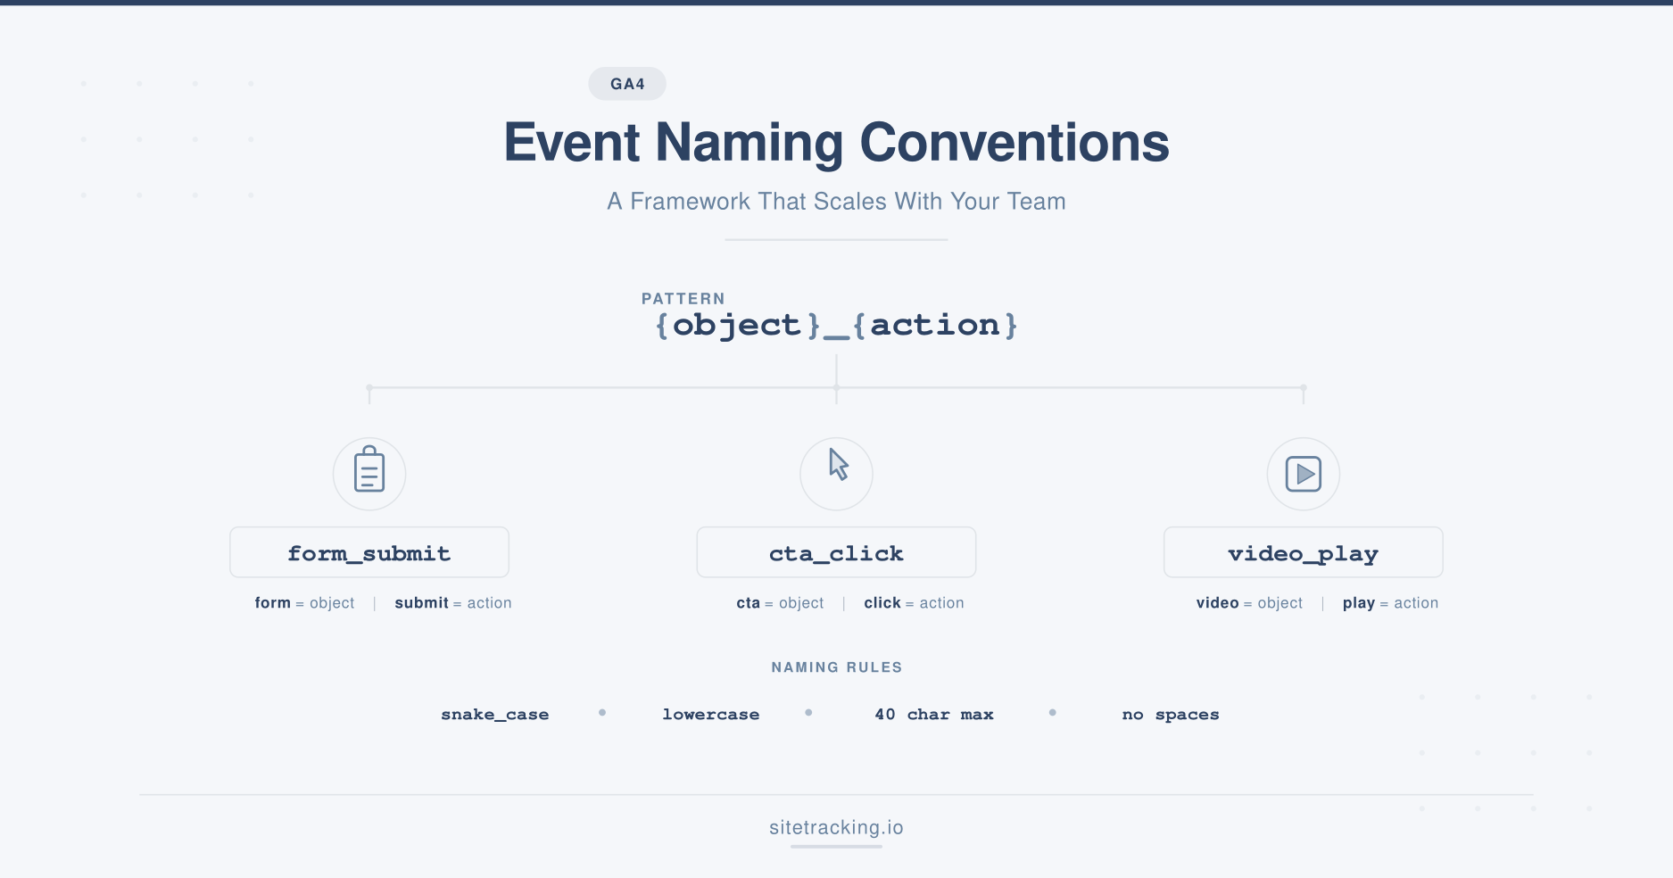The width and height of the screenshot is (1673, 878).
Task: Enable the lowercase naming rule
Action: pos(710,714)
